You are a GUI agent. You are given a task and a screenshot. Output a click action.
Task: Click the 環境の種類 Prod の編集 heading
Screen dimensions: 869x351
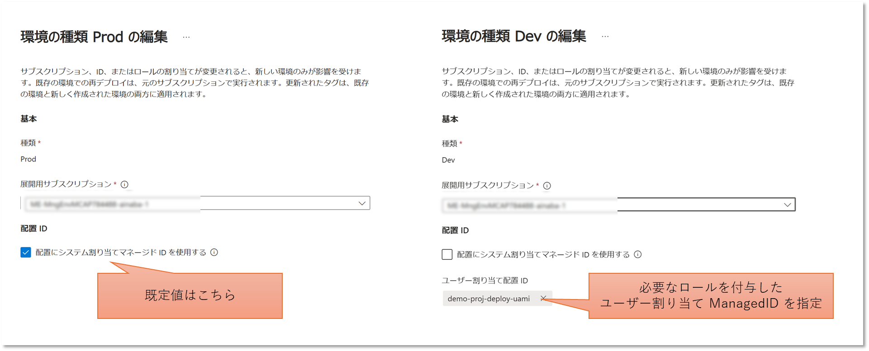94,37
